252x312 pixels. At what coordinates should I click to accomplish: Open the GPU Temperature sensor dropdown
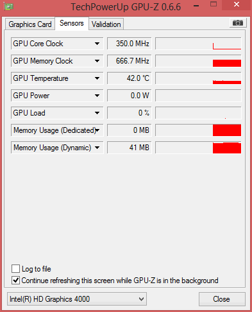pyautogui.click(x=97, y=78)
